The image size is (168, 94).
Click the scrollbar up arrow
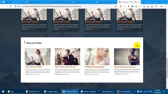click(x=167, y=10)
